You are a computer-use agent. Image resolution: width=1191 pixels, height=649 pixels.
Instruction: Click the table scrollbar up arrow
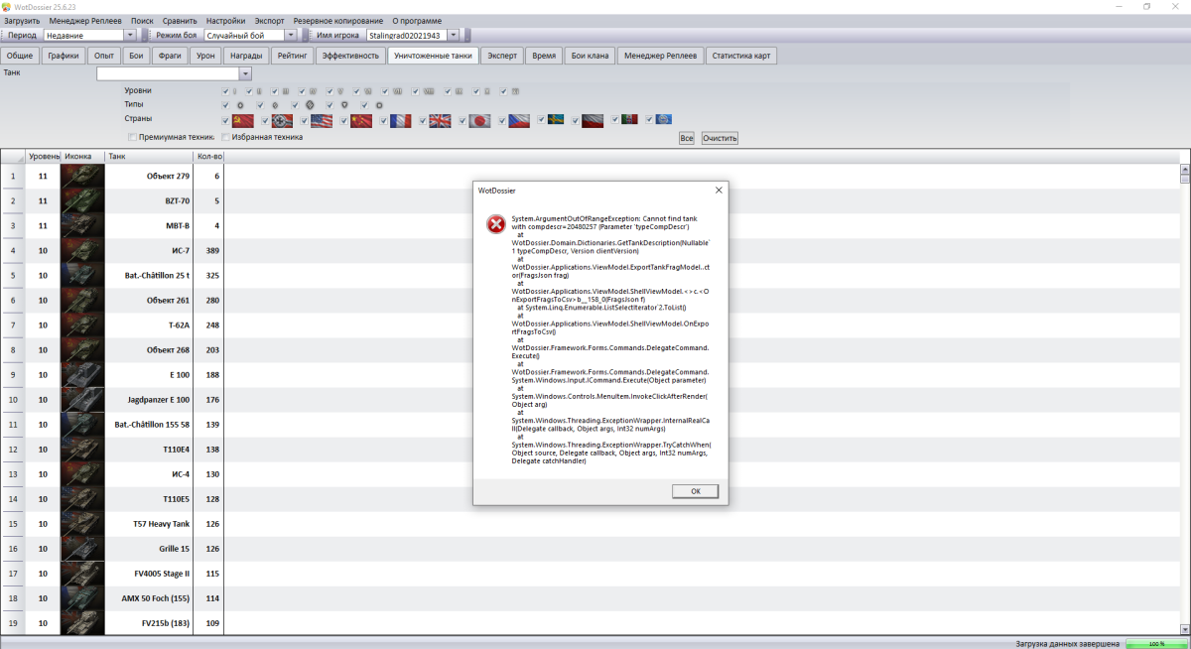point(1185,170)
